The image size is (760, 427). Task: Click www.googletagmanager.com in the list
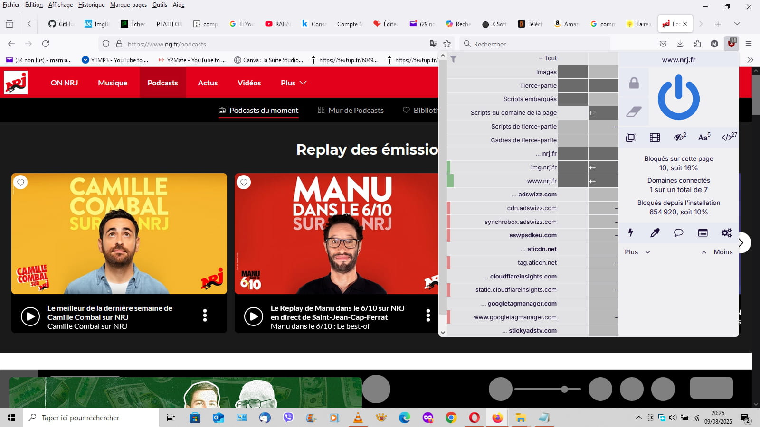pyautogui.click(x=503, y=317)
